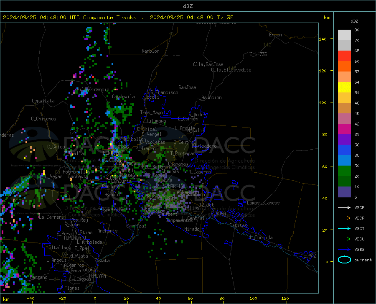The height and width of the screenshot is (304, 376).
Task: Click the 'VBBB' legend label
Action: [x=359, y=250]
